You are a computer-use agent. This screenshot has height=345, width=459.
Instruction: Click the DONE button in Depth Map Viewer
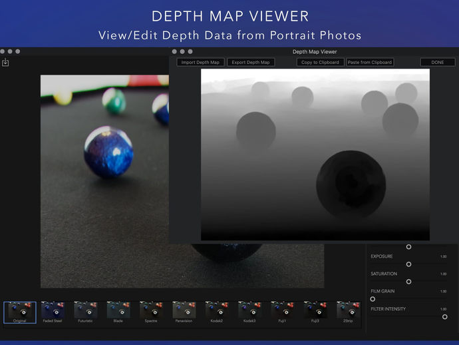438,62
